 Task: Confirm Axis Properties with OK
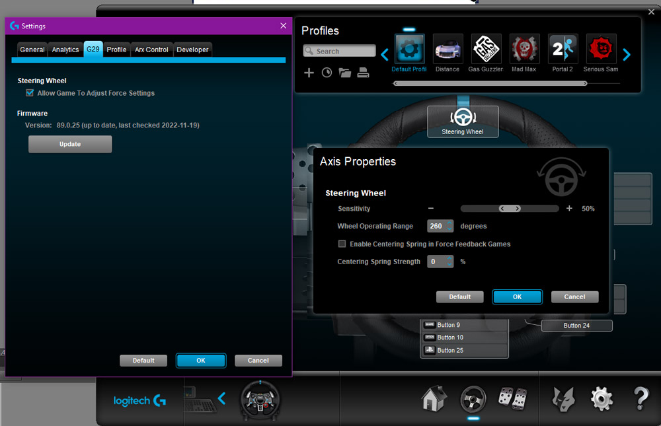[x=517, y=297]
